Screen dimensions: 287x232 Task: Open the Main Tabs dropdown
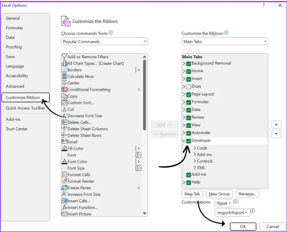coord(225,42)
